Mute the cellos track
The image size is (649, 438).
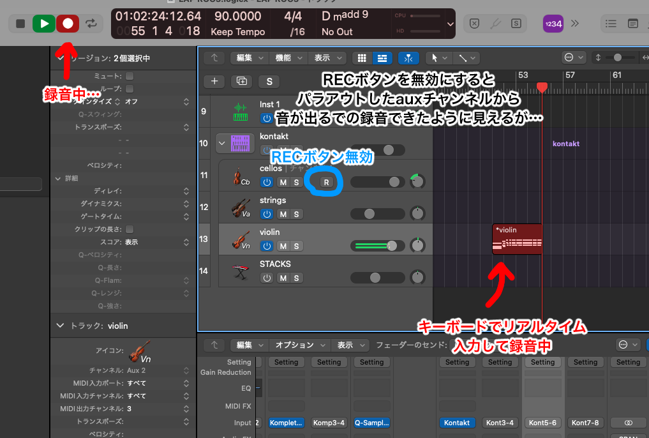(283, 182)
